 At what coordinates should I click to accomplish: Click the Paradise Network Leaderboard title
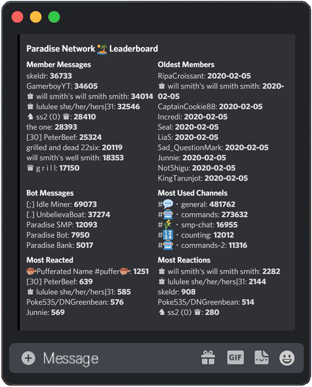click(92, 48)
